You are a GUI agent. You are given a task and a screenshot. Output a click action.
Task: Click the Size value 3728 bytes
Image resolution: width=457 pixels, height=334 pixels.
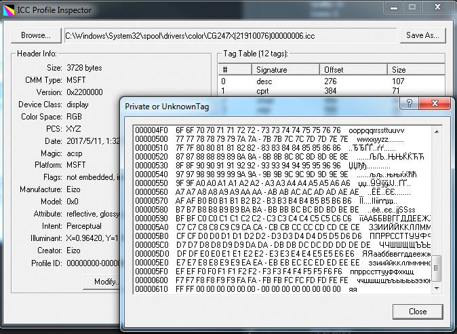[84, 68]
